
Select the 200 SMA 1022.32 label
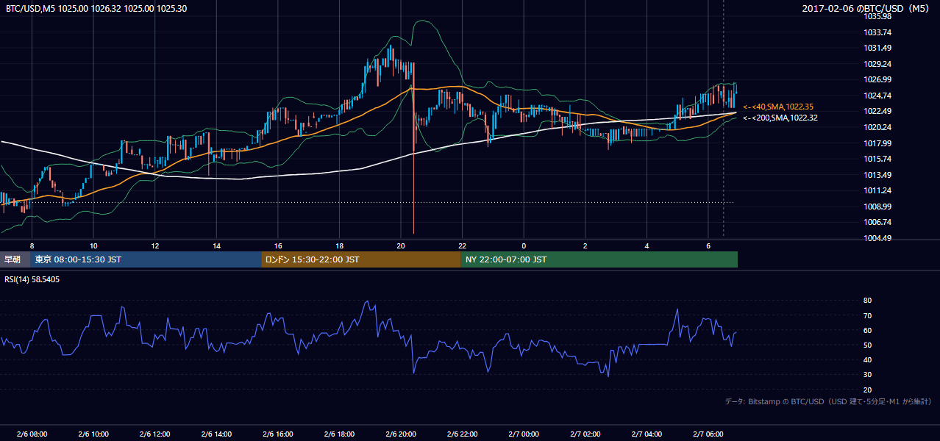tap(780, 118)
